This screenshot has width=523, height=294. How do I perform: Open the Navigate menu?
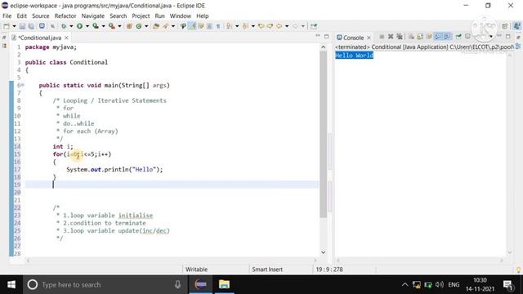(x=93, y=16)
